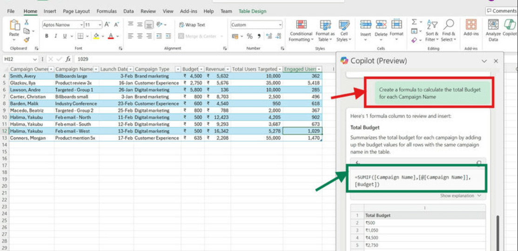The height and width of the screenshot is (251, 518).
Task: Copy the formula in Copilot pane
Action: pos(479,163)
